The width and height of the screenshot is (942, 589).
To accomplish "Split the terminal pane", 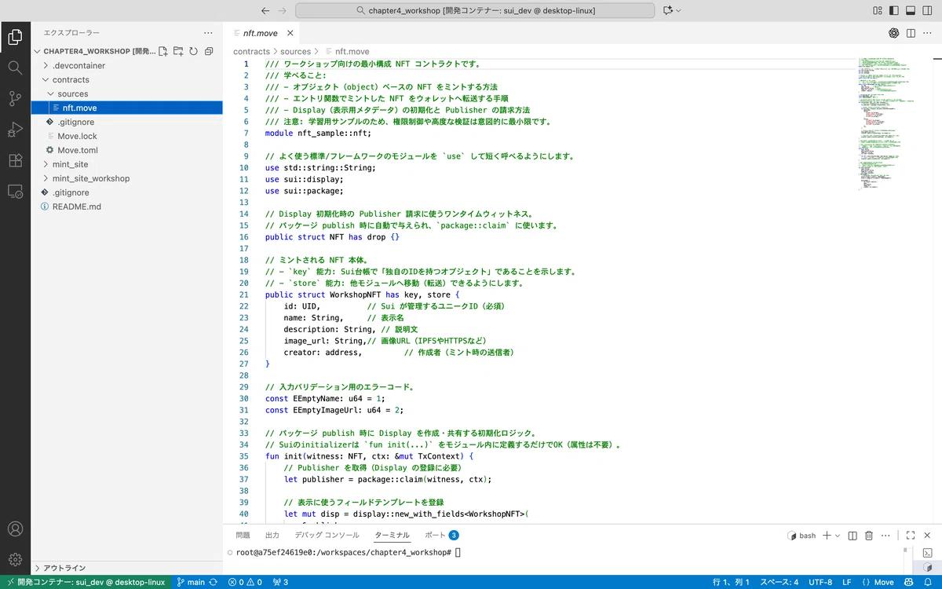I will 853,535.
